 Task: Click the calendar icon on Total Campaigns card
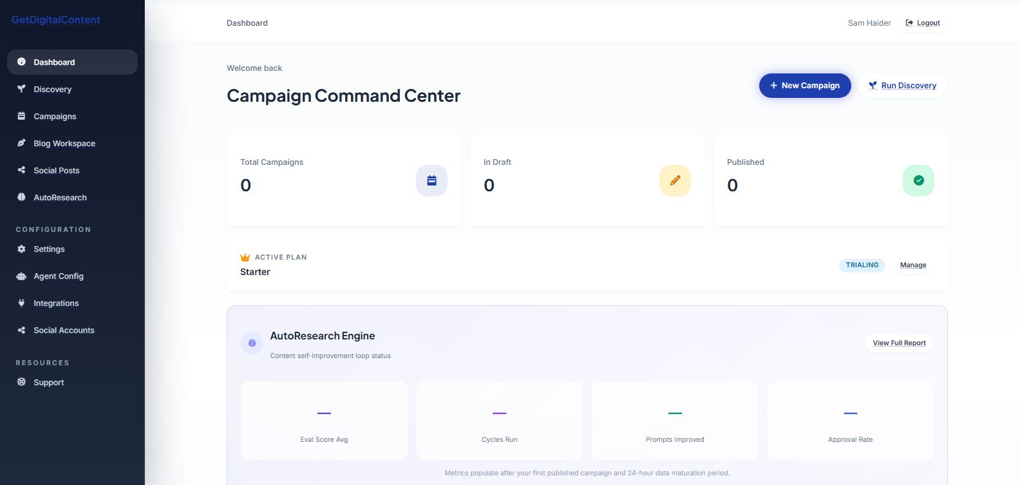click(x=431, y=180)
